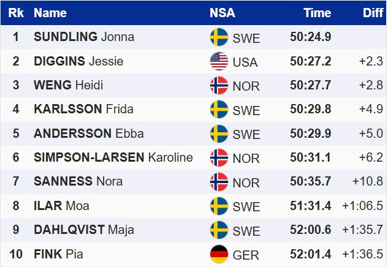Open FINK Pia athlete link
The width and height of the screenshot is (388, 267).
[x=58, y=254]
